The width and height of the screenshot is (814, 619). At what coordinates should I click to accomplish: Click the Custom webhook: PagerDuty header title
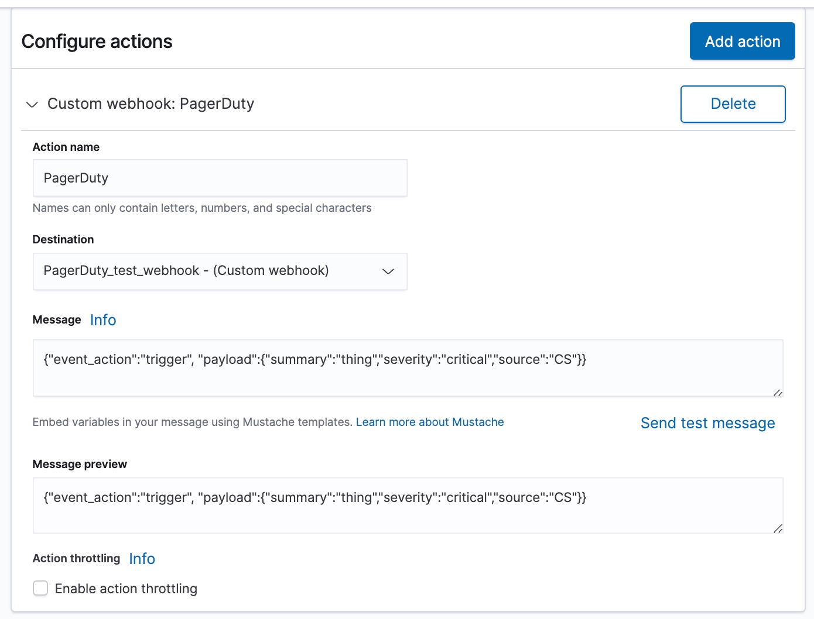(151, 104)
